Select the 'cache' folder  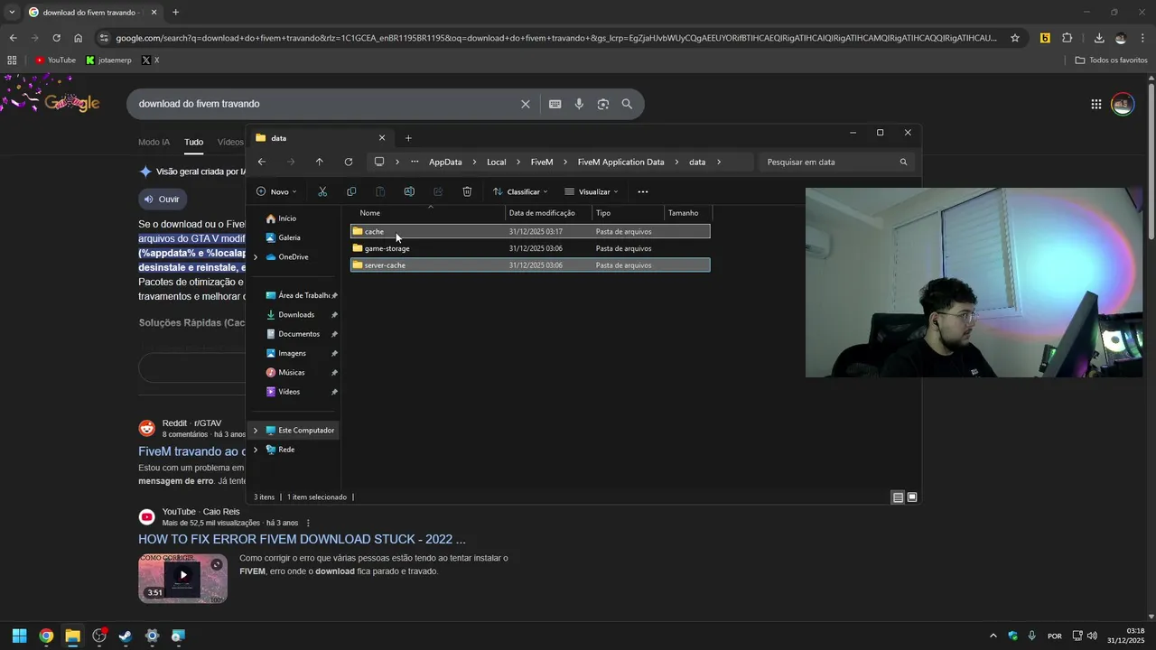coord(530,232)
